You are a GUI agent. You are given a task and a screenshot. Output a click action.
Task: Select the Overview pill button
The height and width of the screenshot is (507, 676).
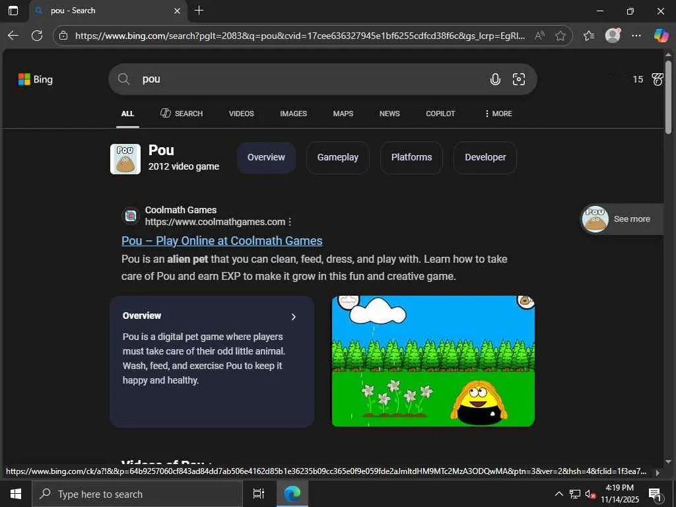[x=266, y=157]
